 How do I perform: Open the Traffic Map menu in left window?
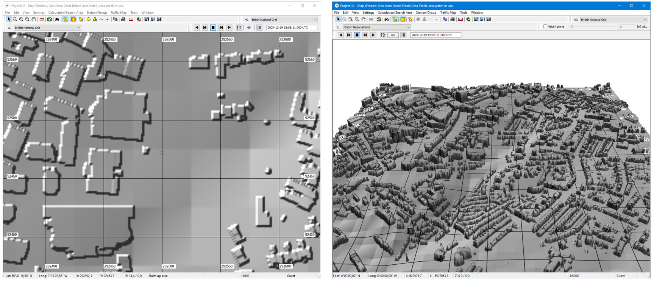[119, 12]
